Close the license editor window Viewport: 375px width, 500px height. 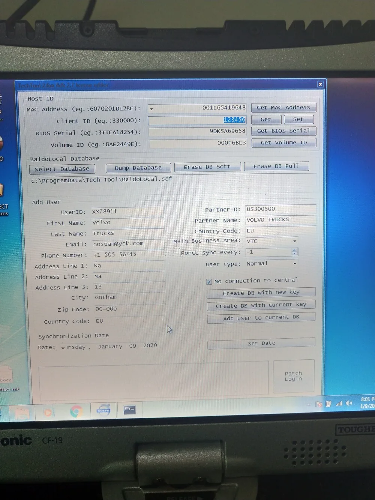320,84
